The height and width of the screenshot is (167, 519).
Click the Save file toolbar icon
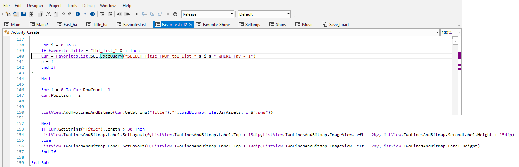pos(24,14)
